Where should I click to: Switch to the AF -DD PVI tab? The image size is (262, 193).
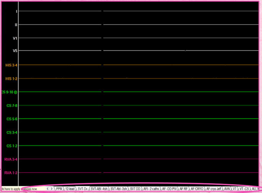pos(169,189)
